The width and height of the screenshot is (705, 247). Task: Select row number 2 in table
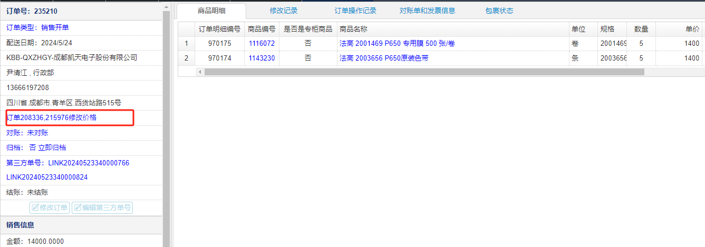[x=186, y=58]
